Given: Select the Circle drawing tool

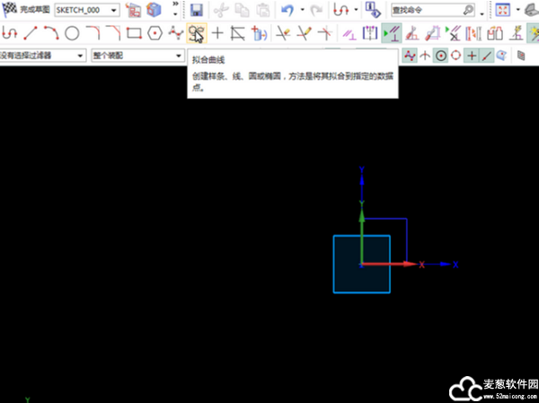Looking at the screenshot, I should (72, 34).
